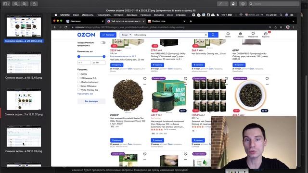Click the blue Ozon search magnifier button
The width and height of the screenshot is (308, 173).
[x=213, y=35]
